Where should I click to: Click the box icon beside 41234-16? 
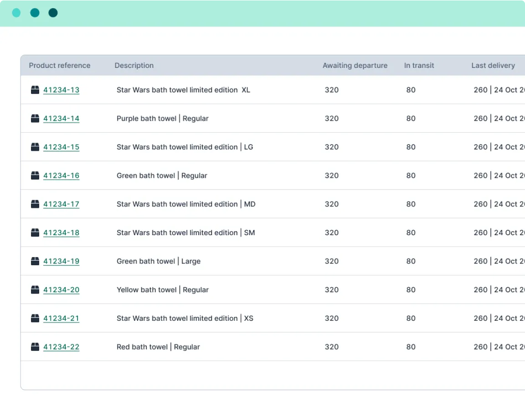(x=35, y=175)
